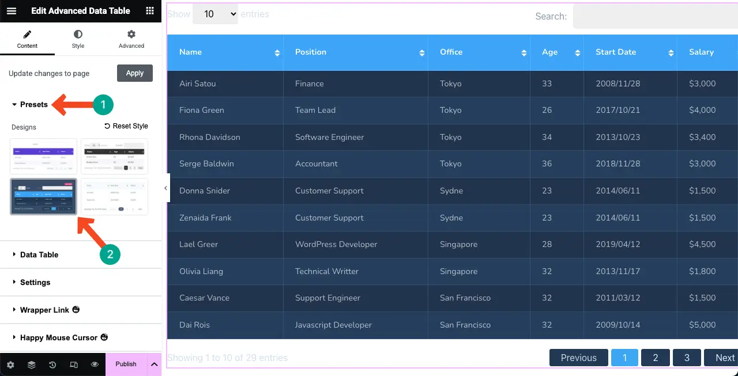Click the Caesar Vance name cell
This screenshot has width=738, height=376.
click(225, 298)
